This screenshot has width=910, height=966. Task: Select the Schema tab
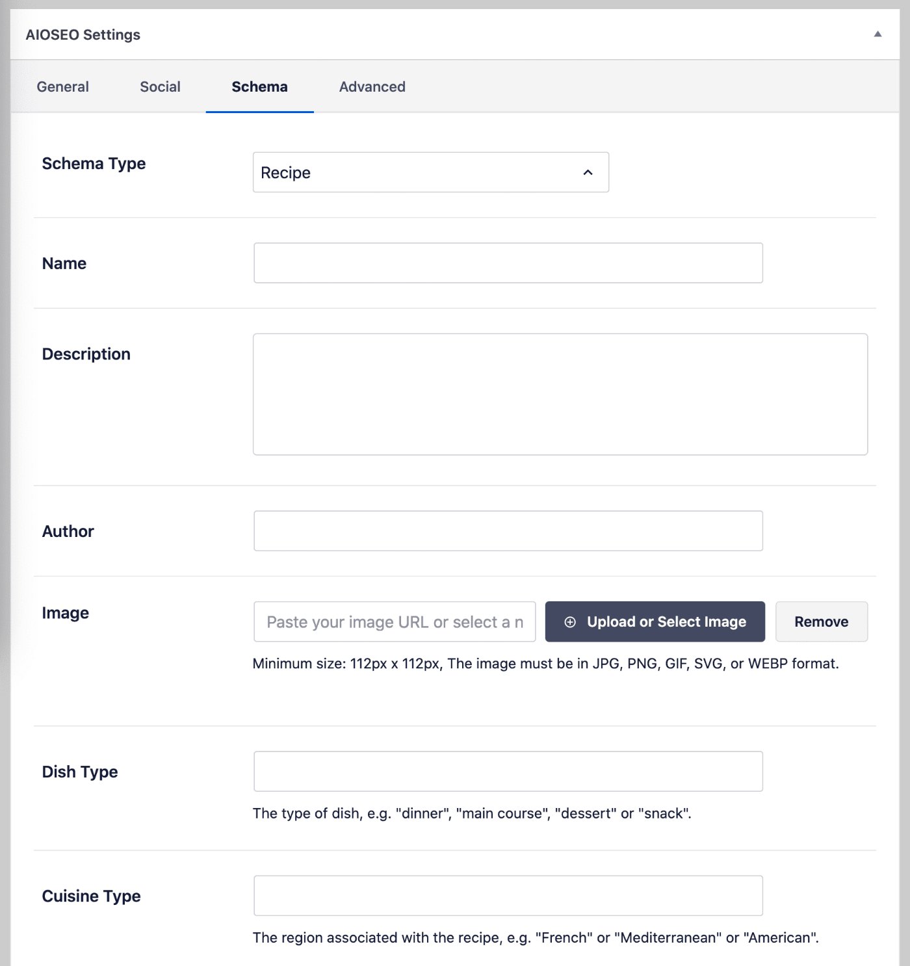coord(259,86)
